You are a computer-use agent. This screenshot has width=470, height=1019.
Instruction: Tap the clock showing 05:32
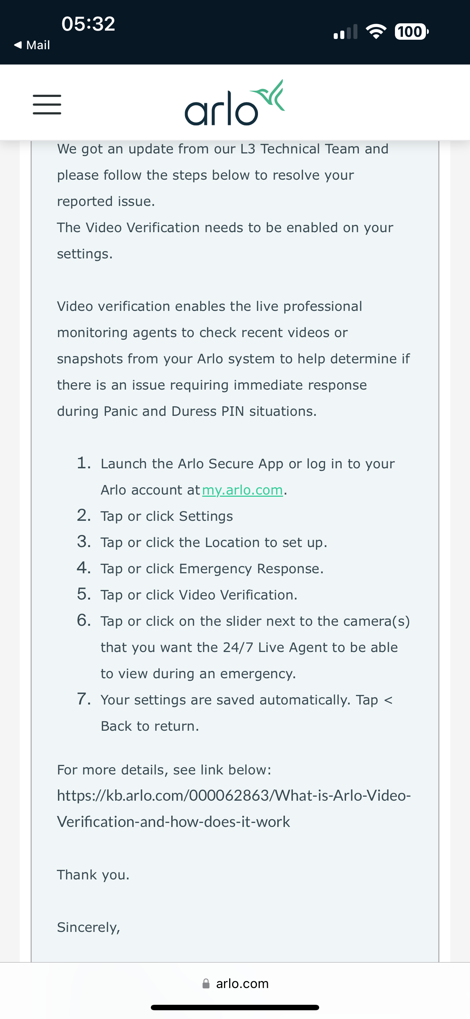click(88, 24)
